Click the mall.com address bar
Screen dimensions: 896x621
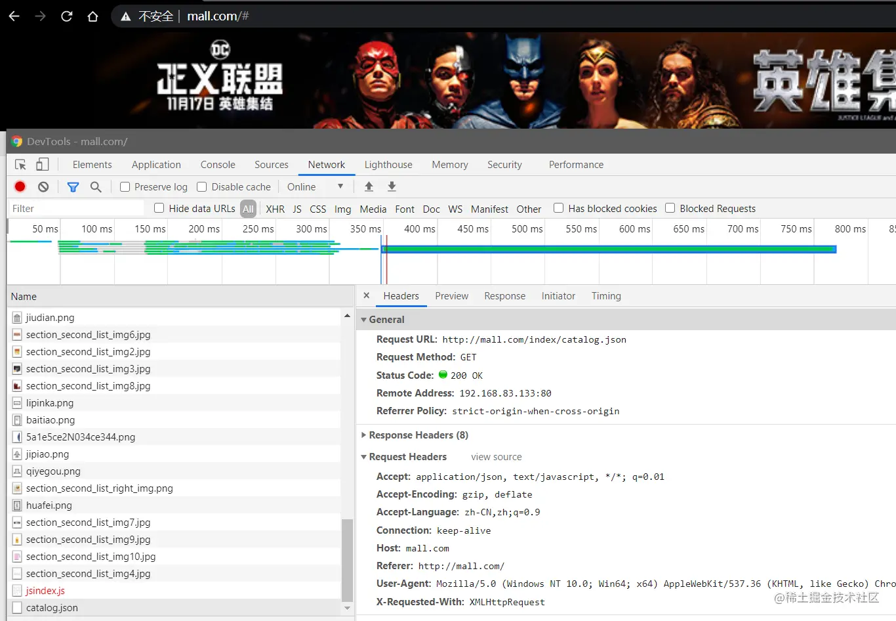[505, 16]
